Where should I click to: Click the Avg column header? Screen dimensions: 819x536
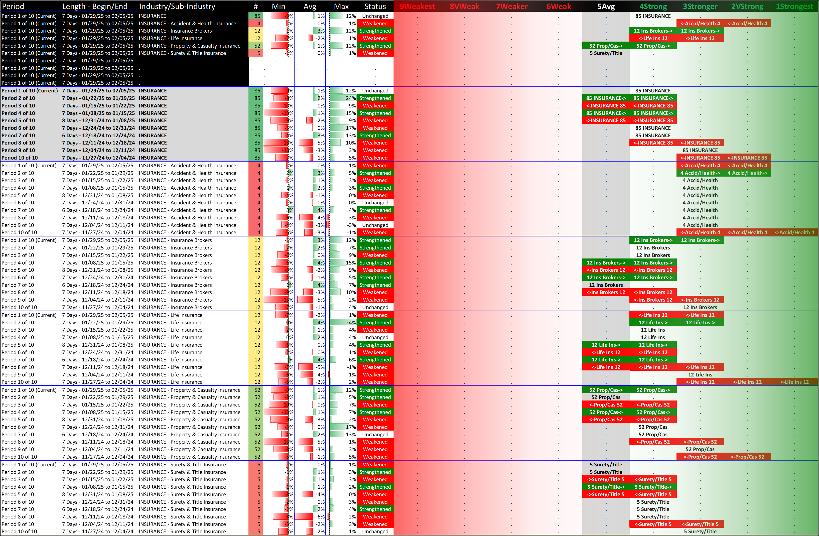310,6
